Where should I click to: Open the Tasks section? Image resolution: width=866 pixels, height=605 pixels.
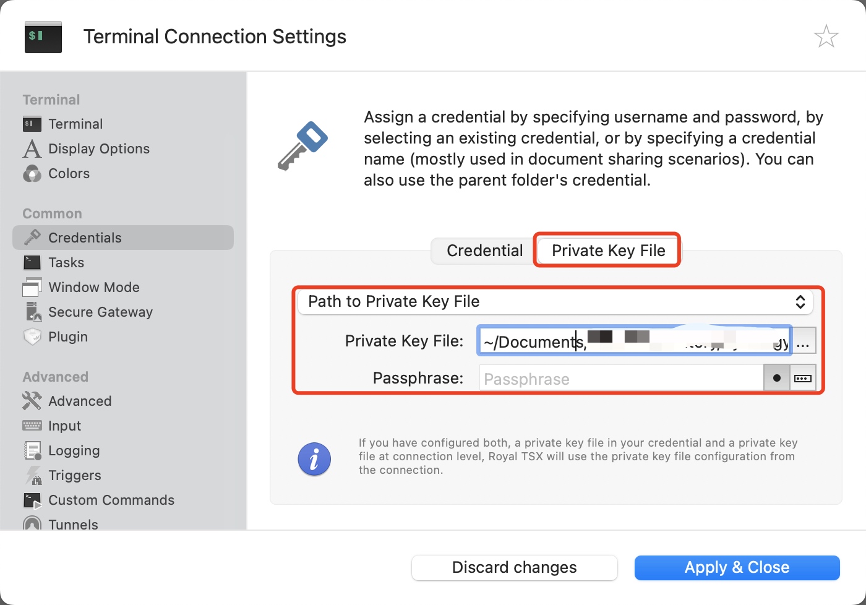[x=66, y=262]
